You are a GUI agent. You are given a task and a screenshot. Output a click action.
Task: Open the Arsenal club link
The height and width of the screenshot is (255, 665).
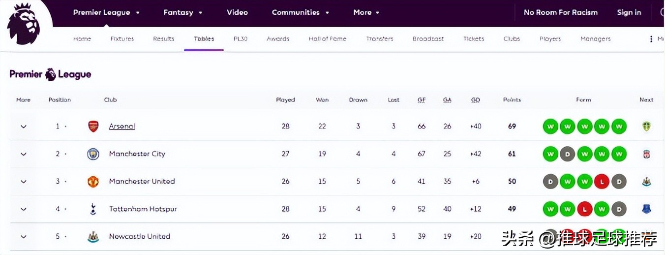(x=121, y=127)
